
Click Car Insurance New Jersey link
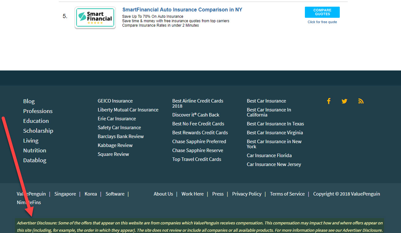274,164
